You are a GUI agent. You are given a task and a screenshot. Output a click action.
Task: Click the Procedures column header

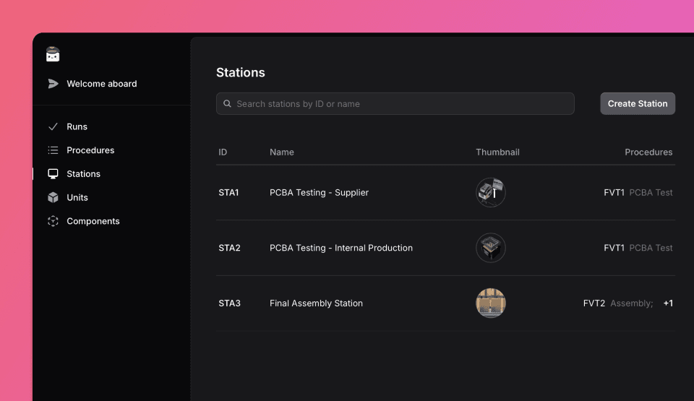click(648, 152)
